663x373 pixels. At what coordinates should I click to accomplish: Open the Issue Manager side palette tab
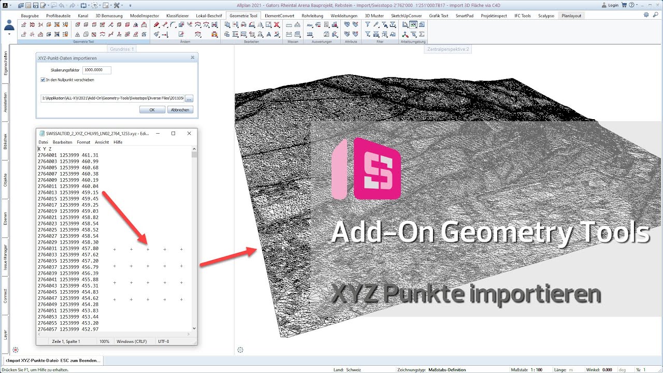[5, 257]
